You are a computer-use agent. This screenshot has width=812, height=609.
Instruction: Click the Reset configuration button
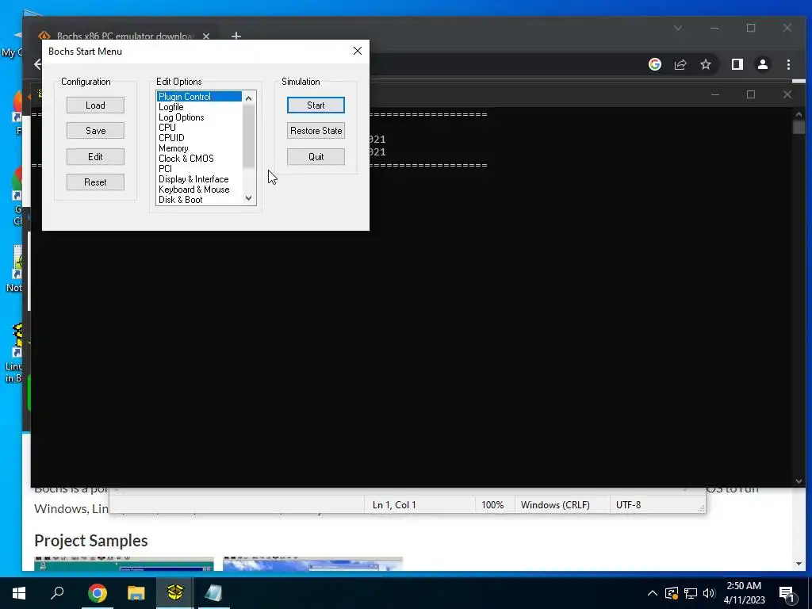(x=95, y=182)
